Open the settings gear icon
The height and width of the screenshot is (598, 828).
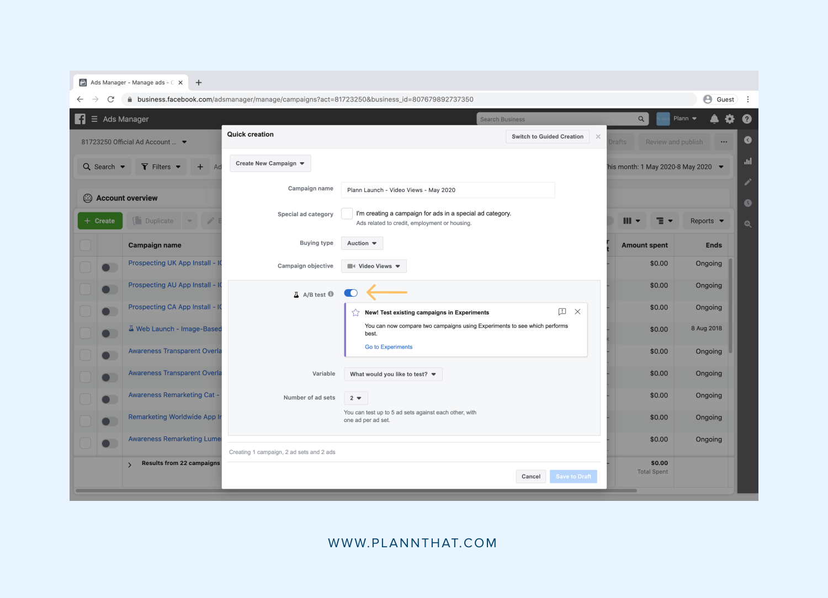click(730, 119)
